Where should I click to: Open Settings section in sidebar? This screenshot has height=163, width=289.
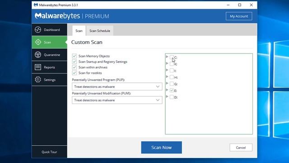tap(49, 80)
